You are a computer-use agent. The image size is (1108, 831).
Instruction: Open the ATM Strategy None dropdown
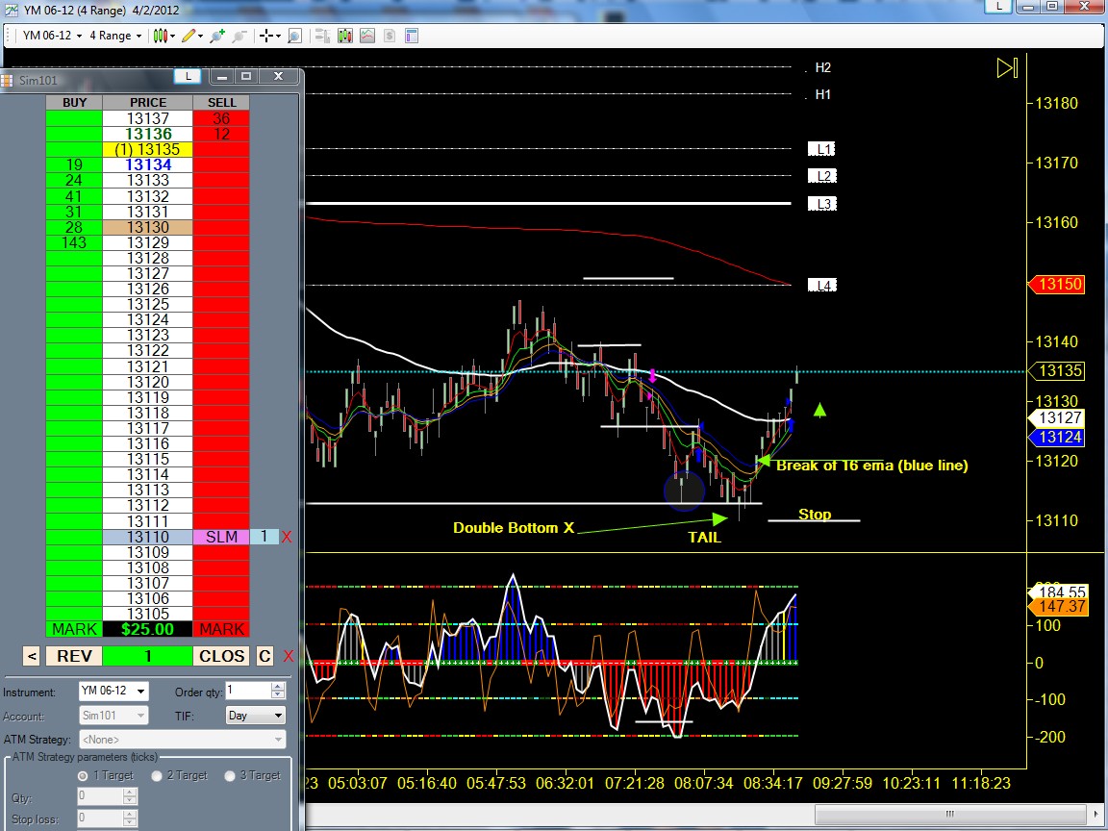pyautogui.click(x=183, y=740)
